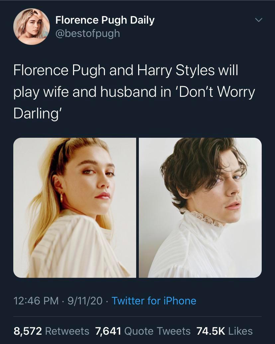Open the @bestofpugh handle
The height and width of the screenshot is (344, 275).
click(x=87, y=33)
